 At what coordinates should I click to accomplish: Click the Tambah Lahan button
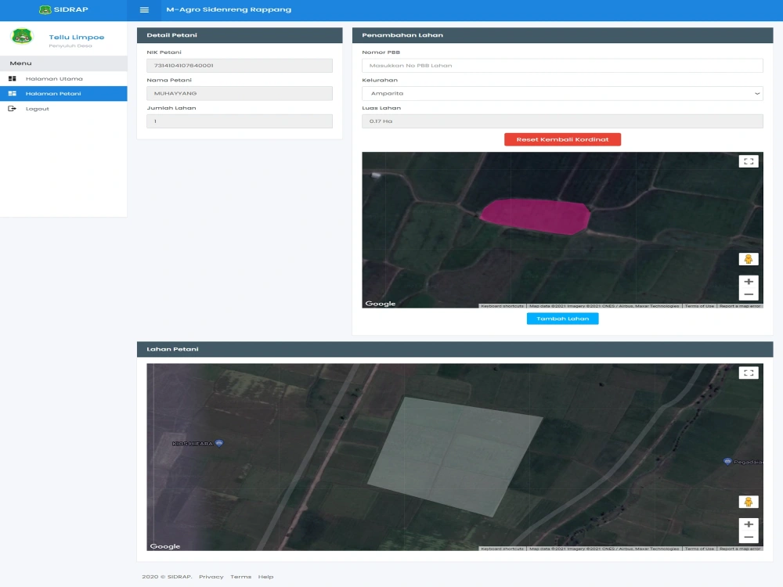(x=562, y=319)
